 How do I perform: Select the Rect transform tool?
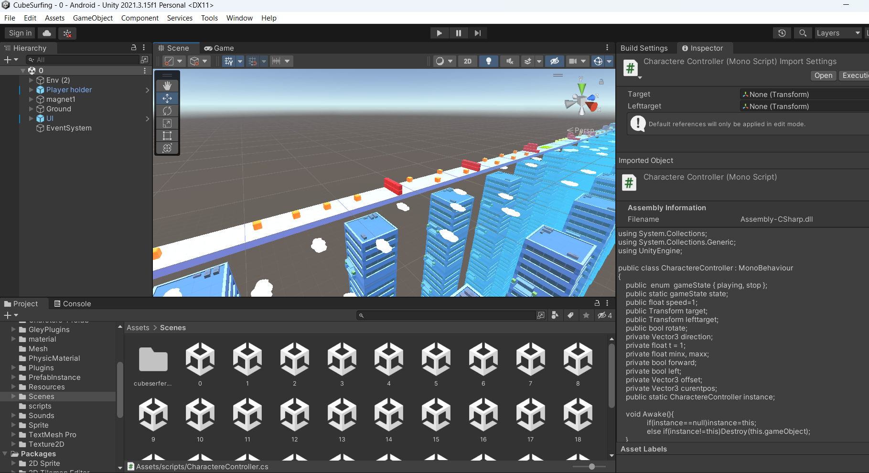tap(167, 136)
